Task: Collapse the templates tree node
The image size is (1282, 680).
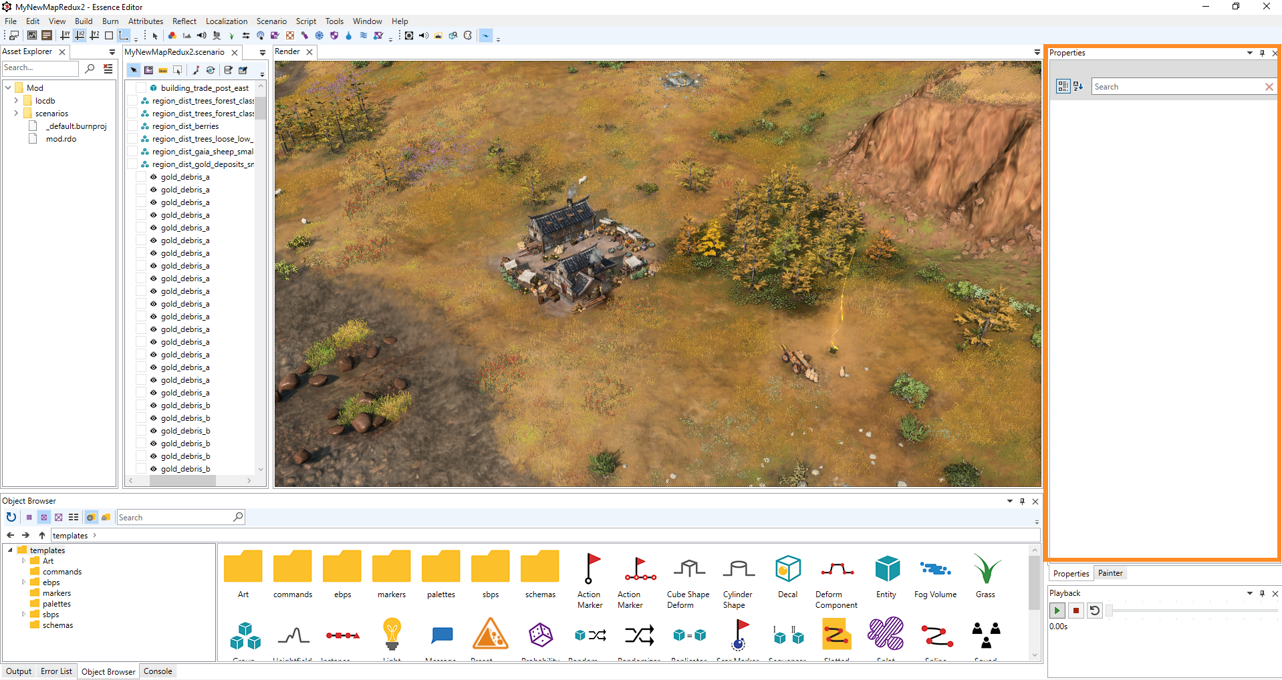Action: (x=10, y=550)
